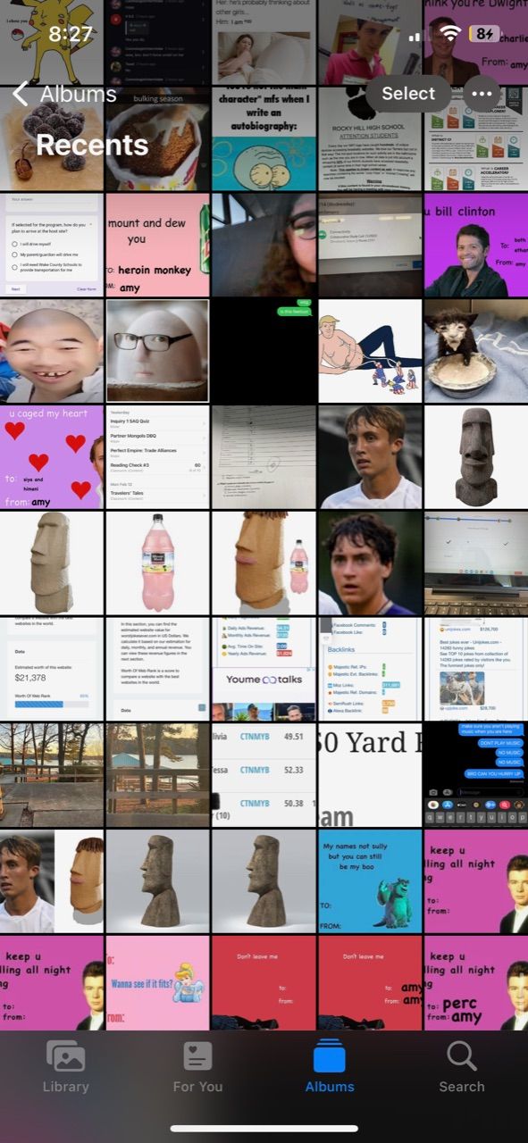The width and height of the screenshot is (528, 1143).
Task: Tap the Wi-Fi status icon
Action: click(x=450, y=34)
